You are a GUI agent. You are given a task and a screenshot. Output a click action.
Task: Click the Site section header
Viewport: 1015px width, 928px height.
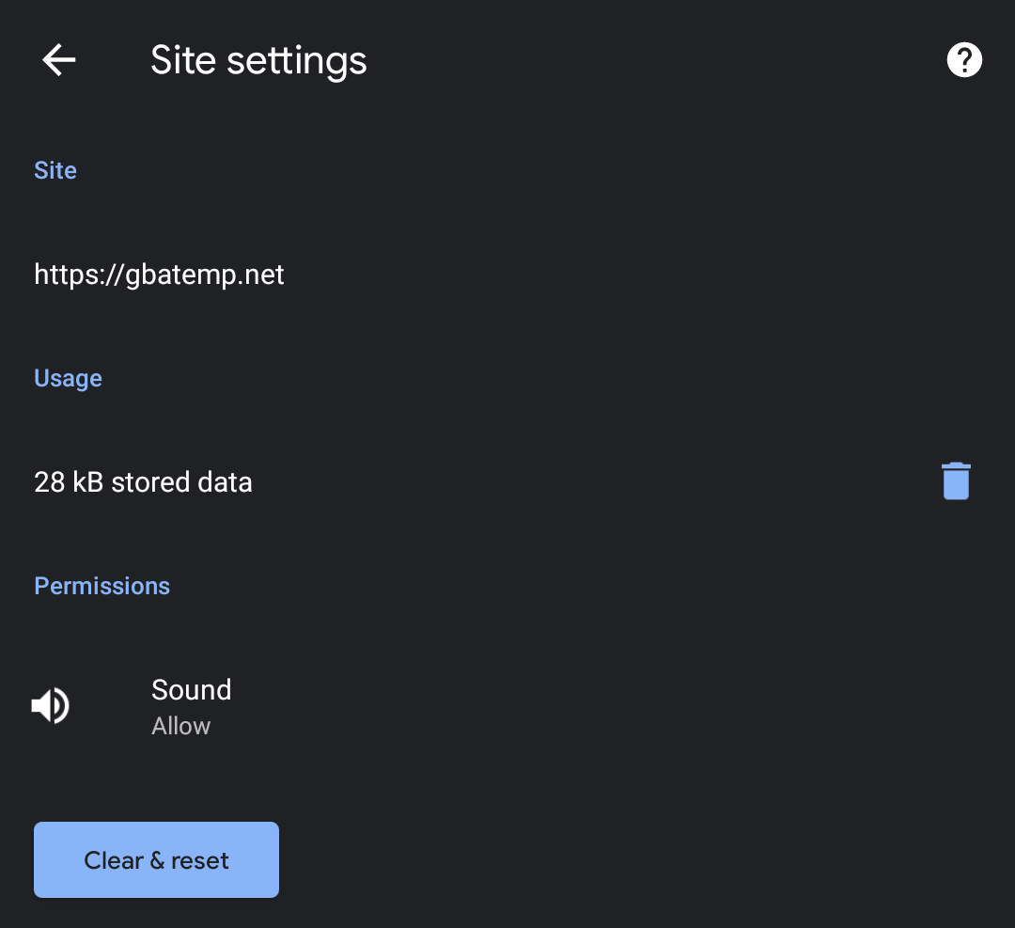tap(55, 170)
